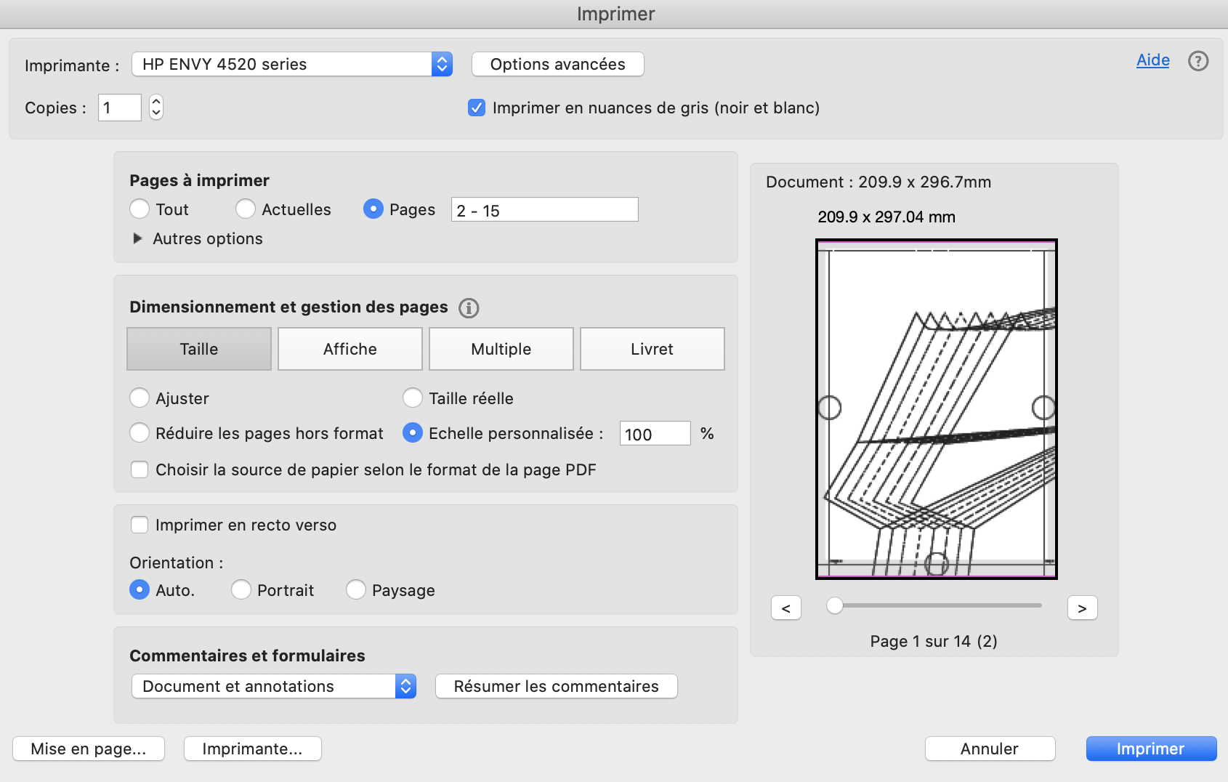Switch to the Affiche sizing mode
The height and width of the screenshot is (782, 1228).
(350, 349)
